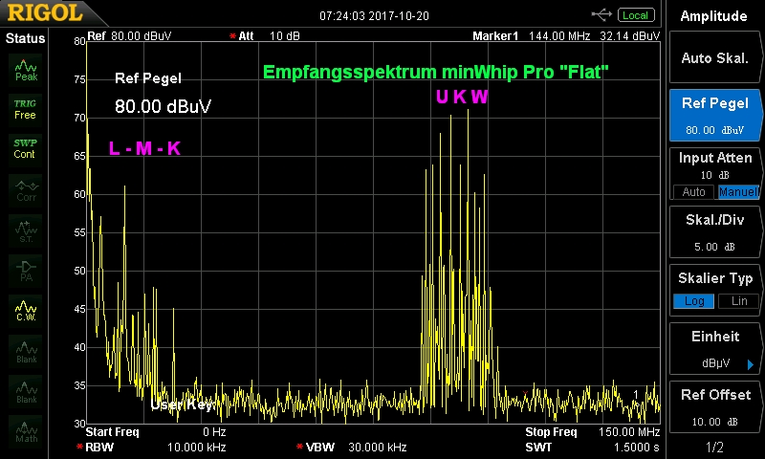Image resolution: width=765 pixels, height=459 pixels.
Task: Click the green Local indicator
Action: point(636,15)
